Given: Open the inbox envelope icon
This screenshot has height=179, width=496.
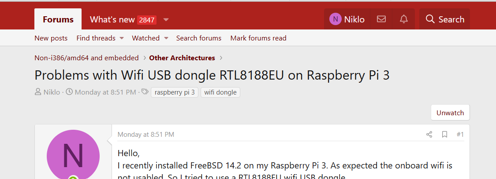Looking at the screenshot, I should click(x=381, y=19).
